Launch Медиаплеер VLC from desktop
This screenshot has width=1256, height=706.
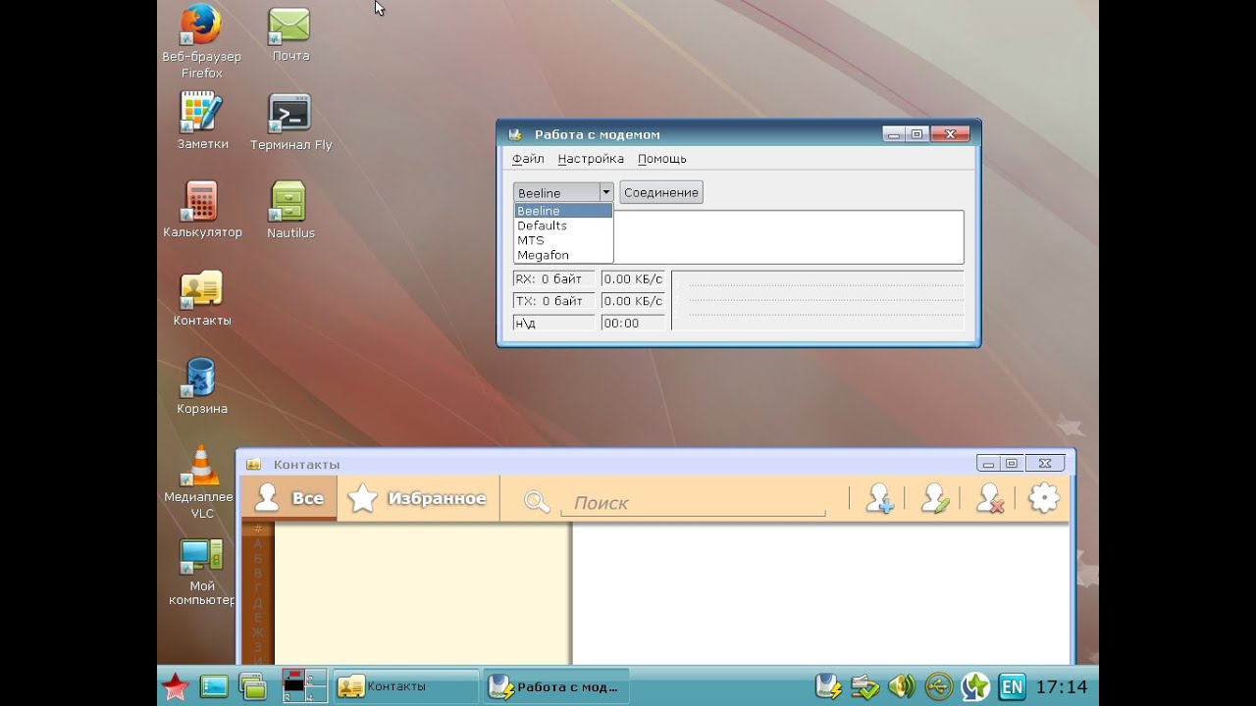[201, 466]
